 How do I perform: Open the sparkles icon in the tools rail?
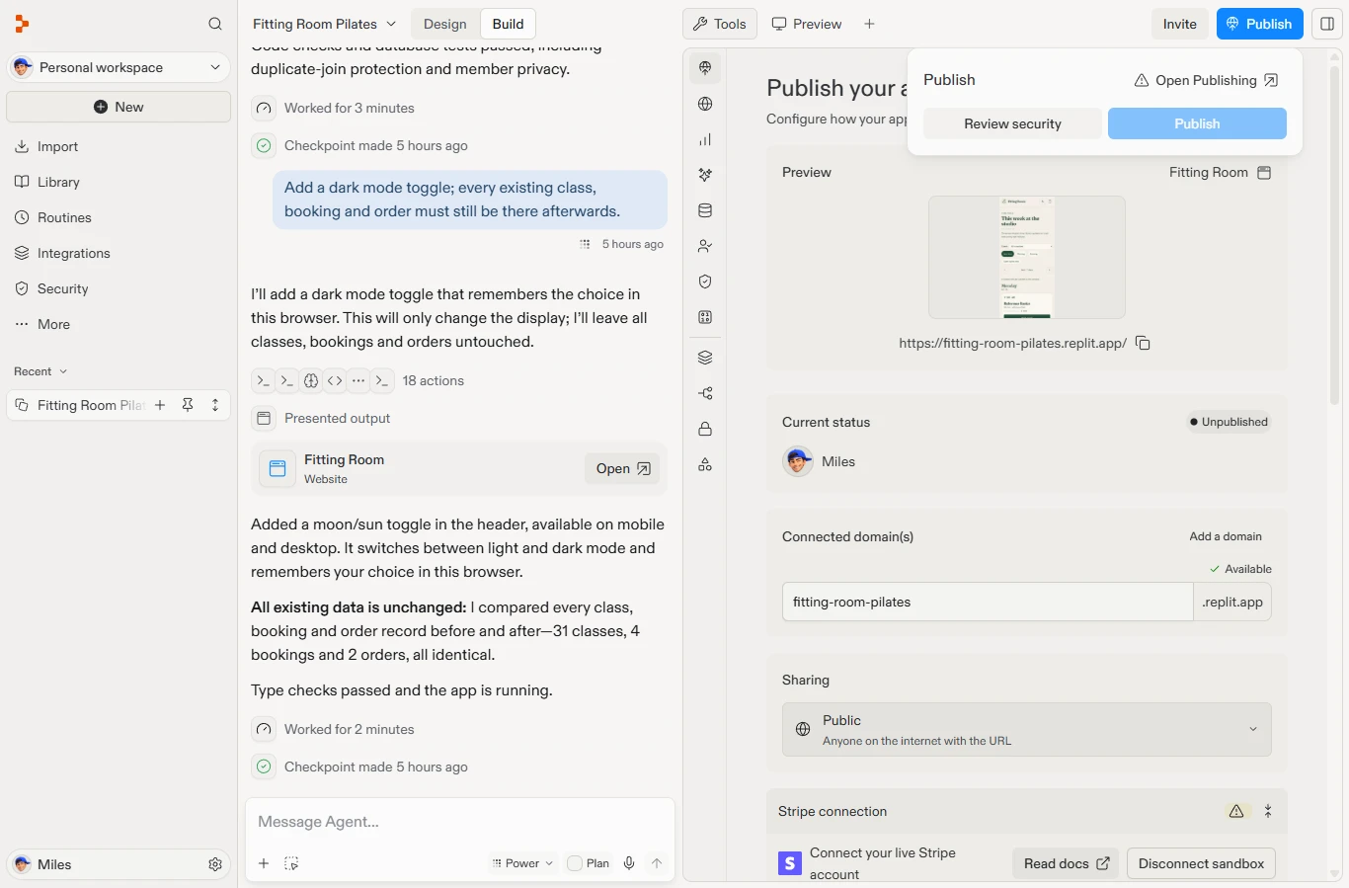[705, 175]
